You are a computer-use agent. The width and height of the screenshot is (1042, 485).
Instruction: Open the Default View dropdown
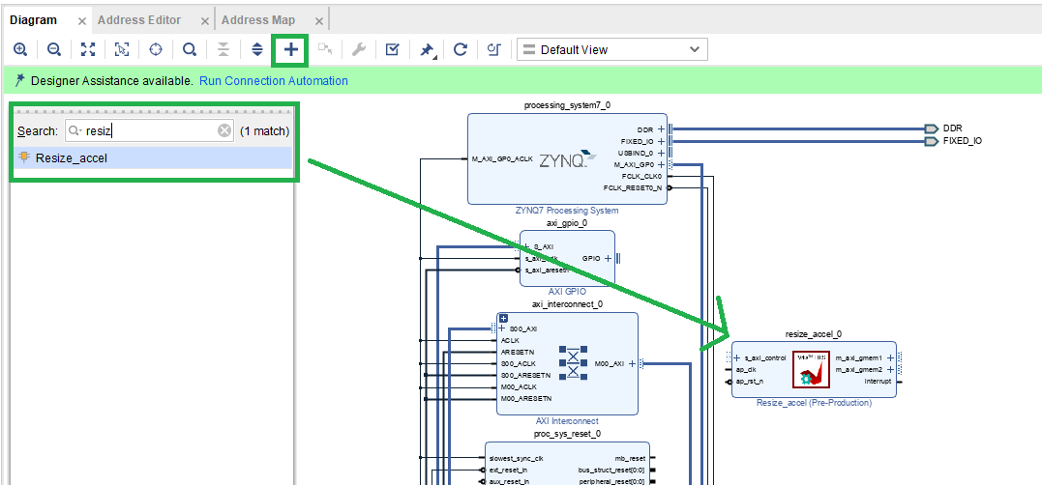tap(612, 50)
